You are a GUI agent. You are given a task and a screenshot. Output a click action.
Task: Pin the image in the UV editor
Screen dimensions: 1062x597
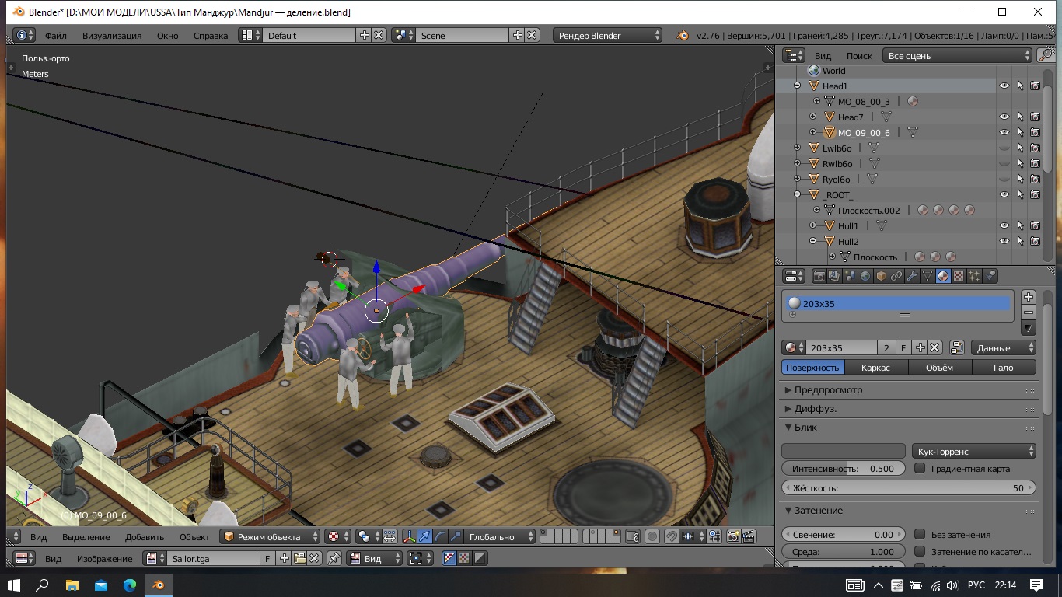click(x=334, y=558)
